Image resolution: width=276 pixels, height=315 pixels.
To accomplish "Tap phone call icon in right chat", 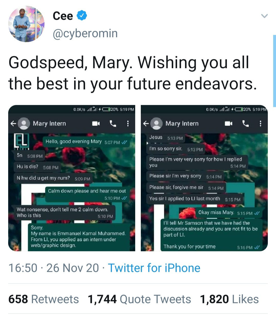I will click(x=245, y=124).
